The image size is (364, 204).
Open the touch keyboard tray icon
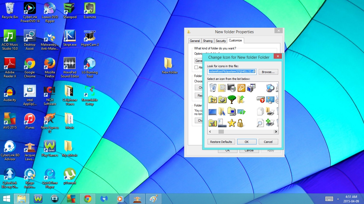point(329,199)
